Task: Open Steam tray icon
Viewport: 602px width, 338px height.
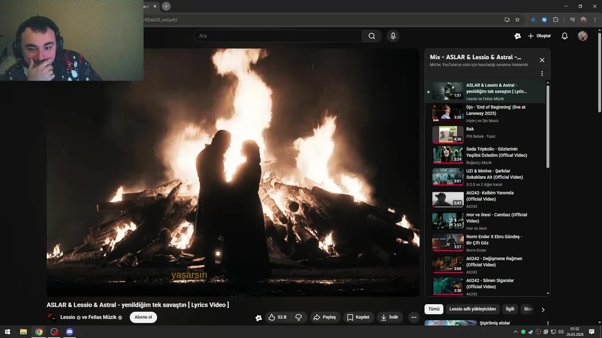Action: click(531, 332)
